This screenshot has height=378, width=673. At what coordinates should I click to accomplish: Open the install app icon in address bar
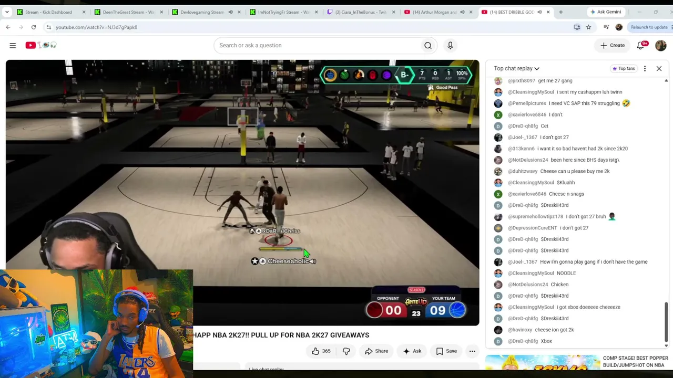(577, 27)
